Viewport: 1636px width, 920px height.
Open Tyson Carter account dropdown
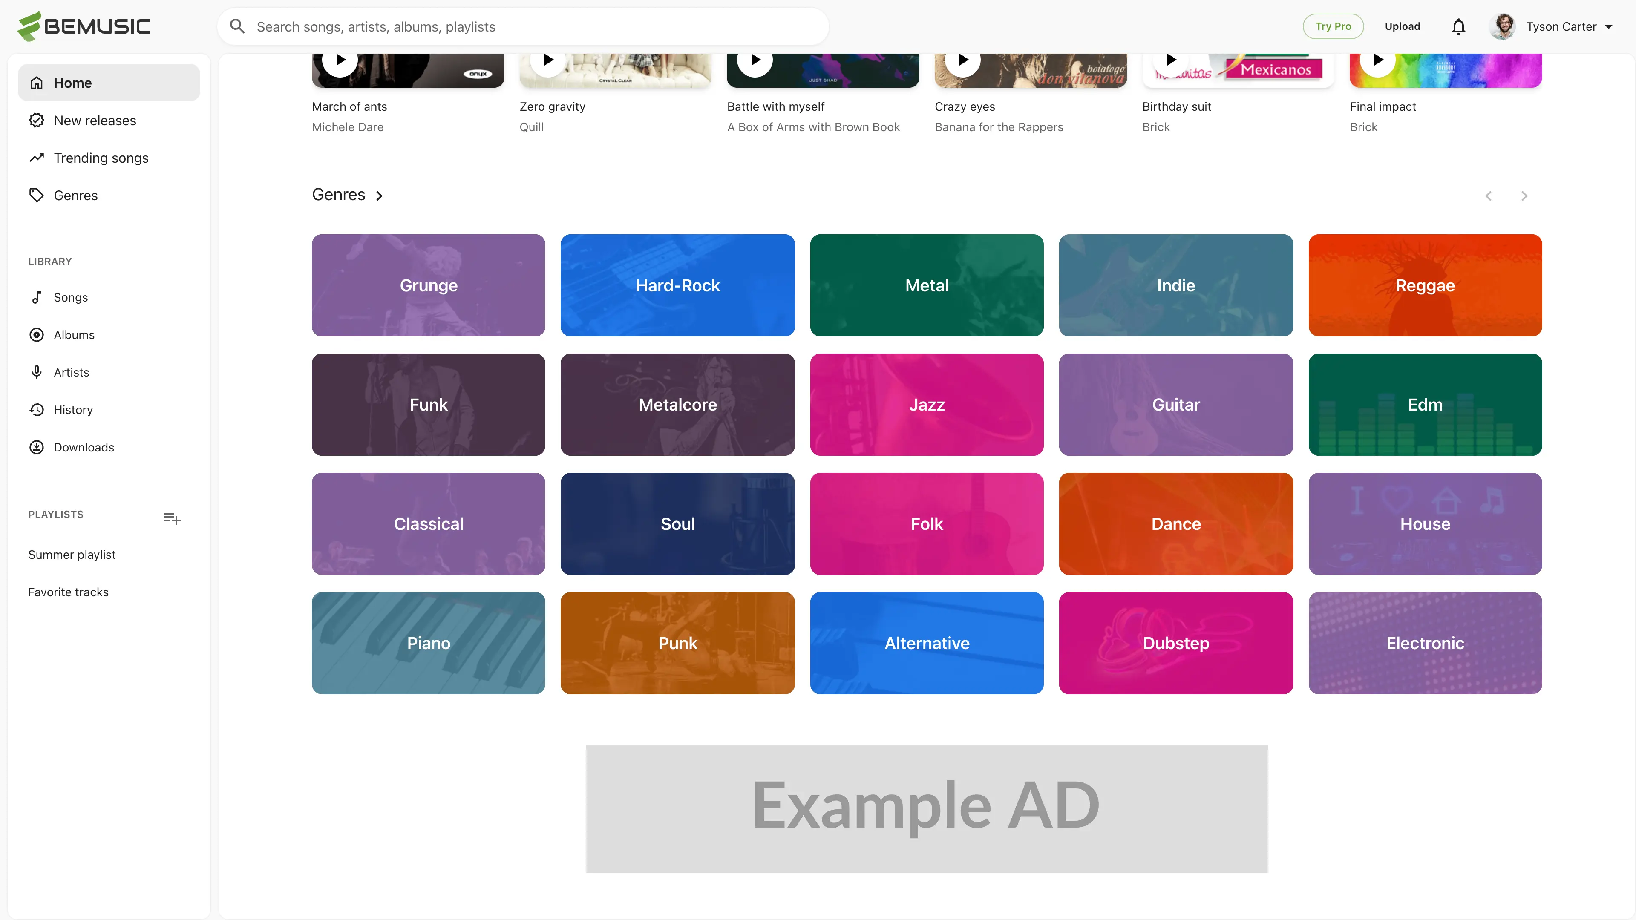pyautogui.click(x=1552, y=27)
